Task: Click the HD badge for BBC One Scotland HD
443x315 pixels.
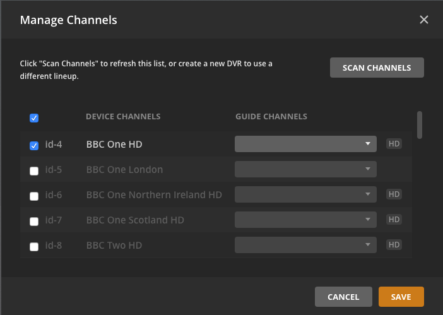Action: 394,219
